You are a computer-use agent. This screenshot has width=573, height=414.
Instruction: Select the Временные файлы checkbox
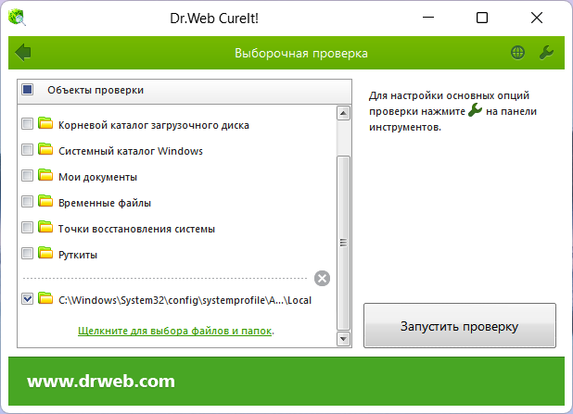tap(28, 202)
